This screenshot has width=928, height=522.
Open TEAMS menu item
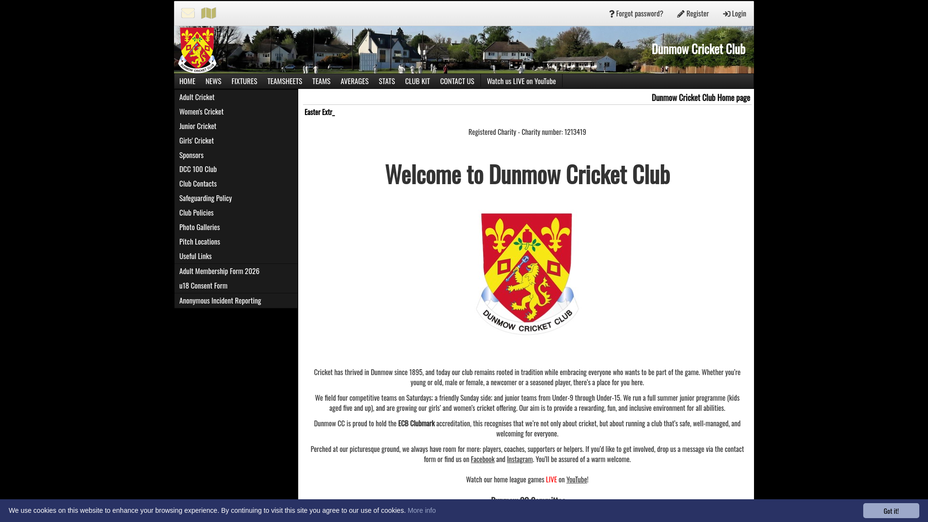click(x=321, y=81)
